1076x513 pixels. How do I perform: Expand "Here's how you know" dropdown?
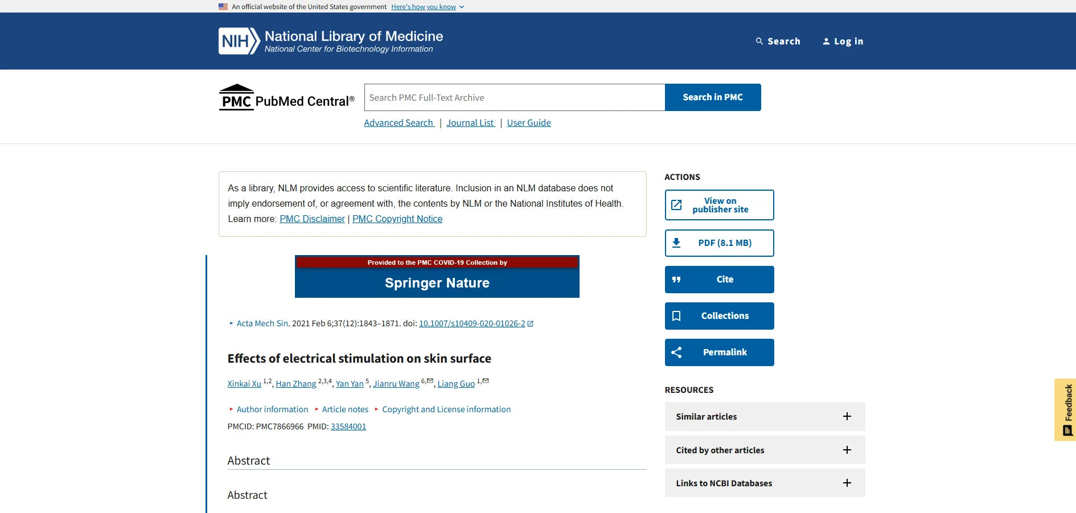pyautogui.click(x=428, y=7)
